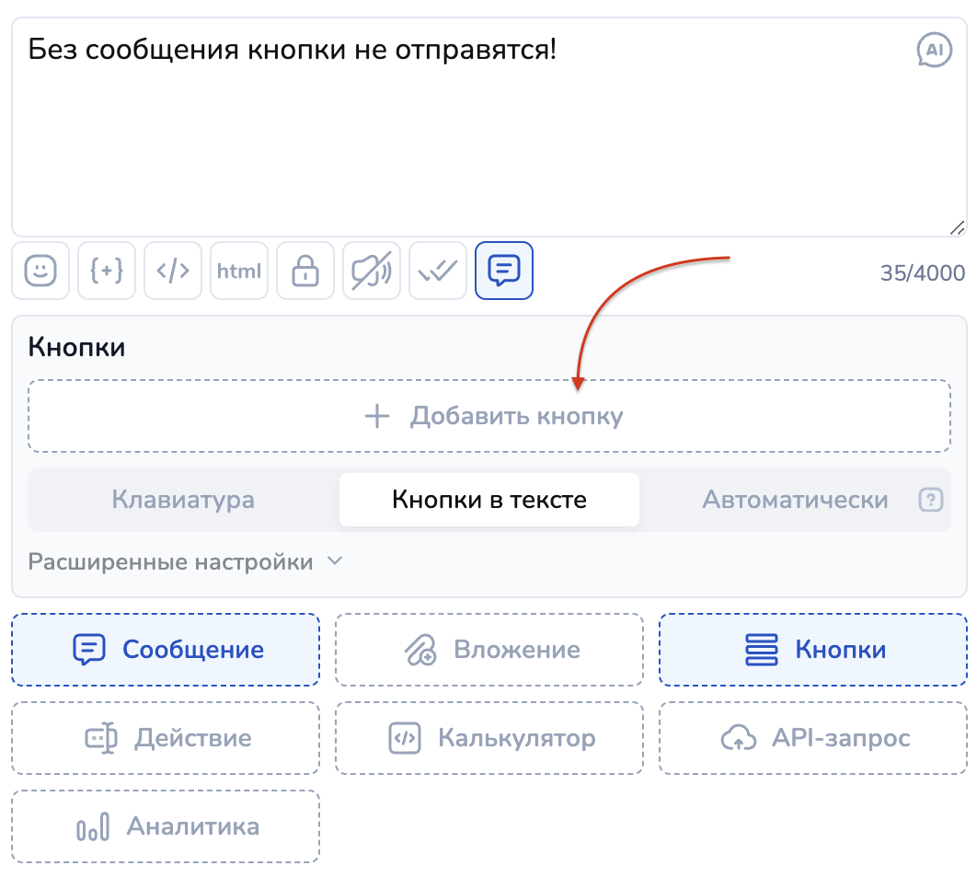977x889 pixels.
Task: Add a Калькулятор block
Action: coord(489,738)
